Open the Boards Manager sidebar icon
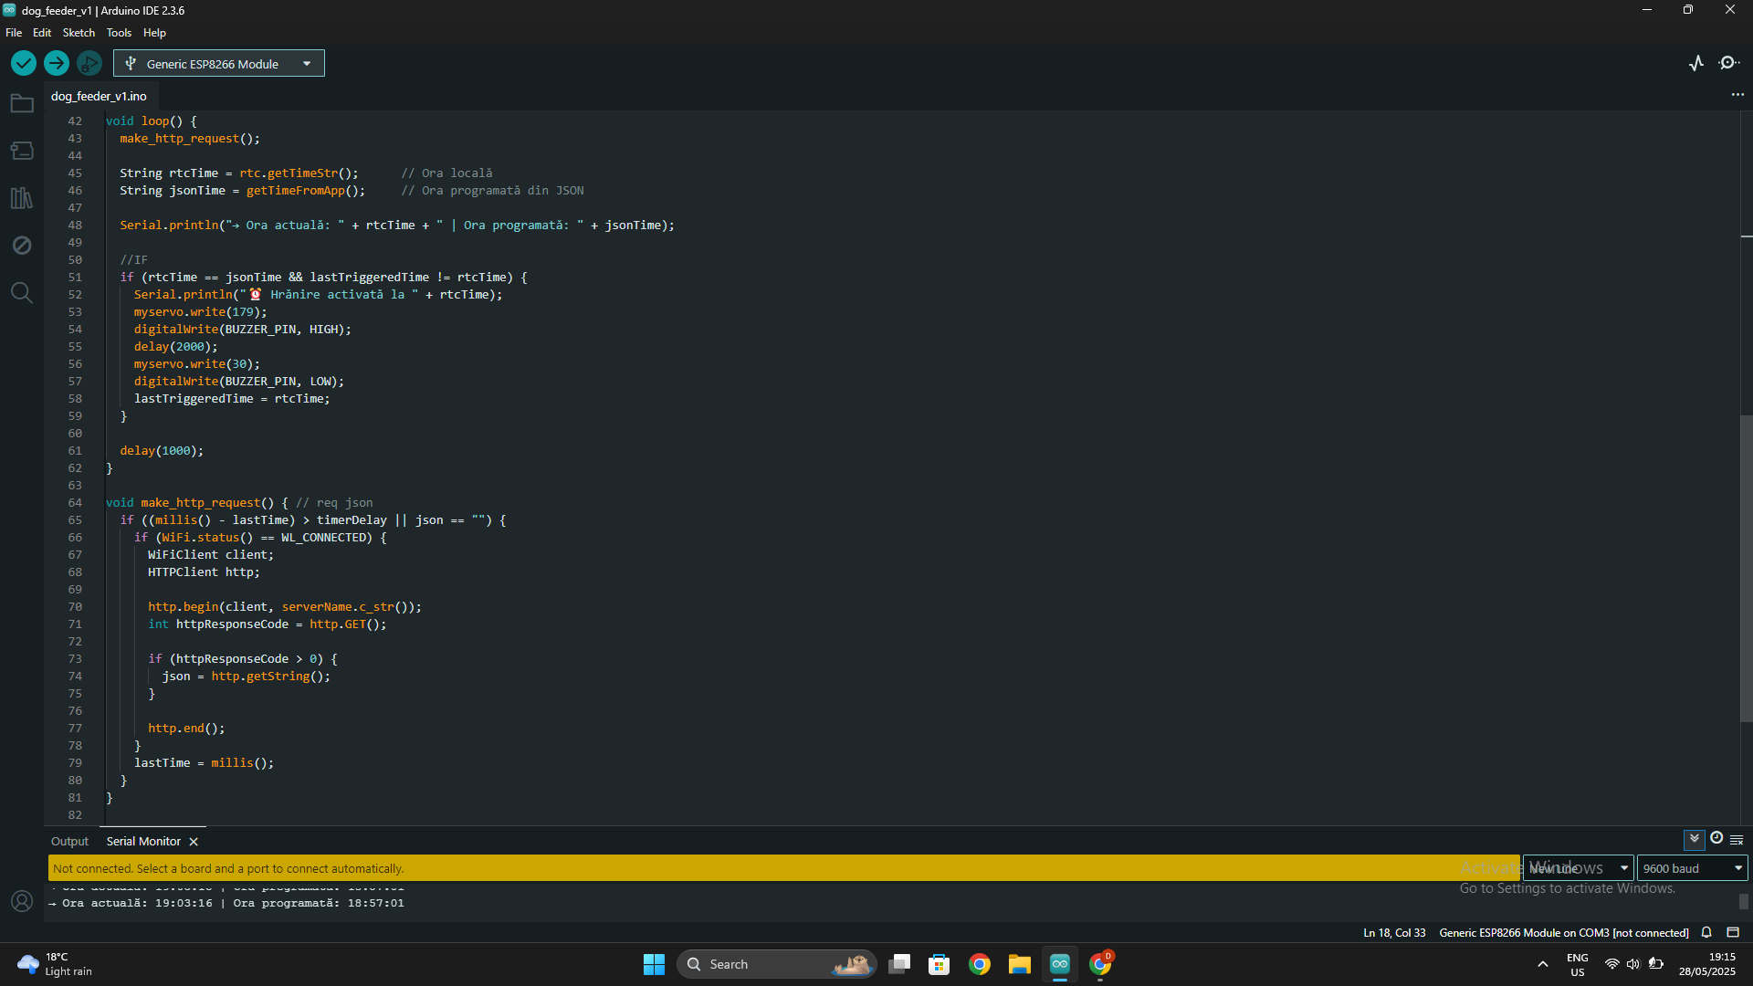The image size is (1753, 986). click(22, 151)
